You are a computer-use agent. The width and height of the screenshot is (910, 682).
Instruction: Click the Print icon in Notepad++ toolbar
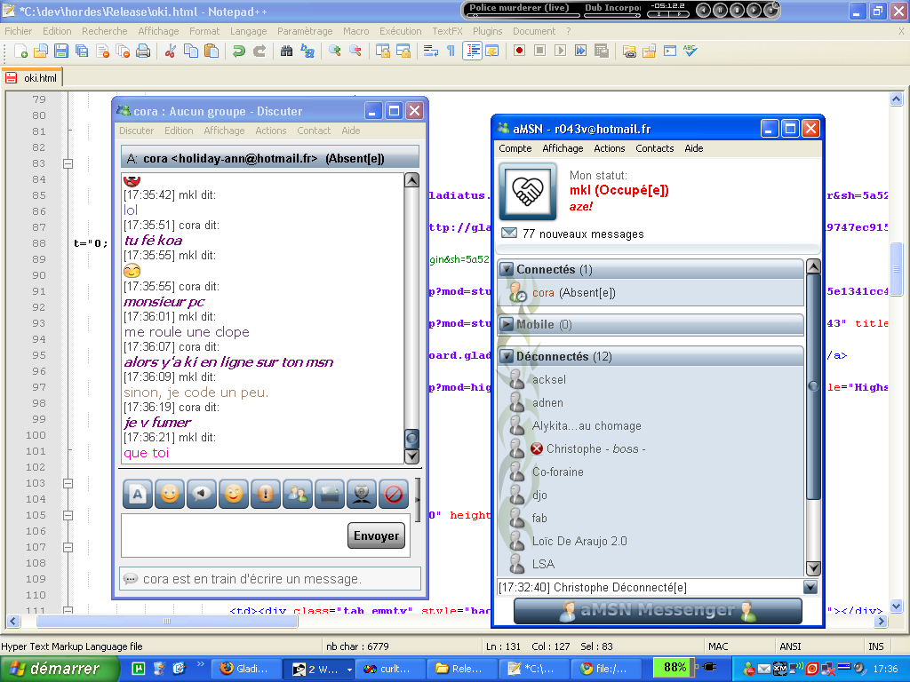tap(143, 52)
